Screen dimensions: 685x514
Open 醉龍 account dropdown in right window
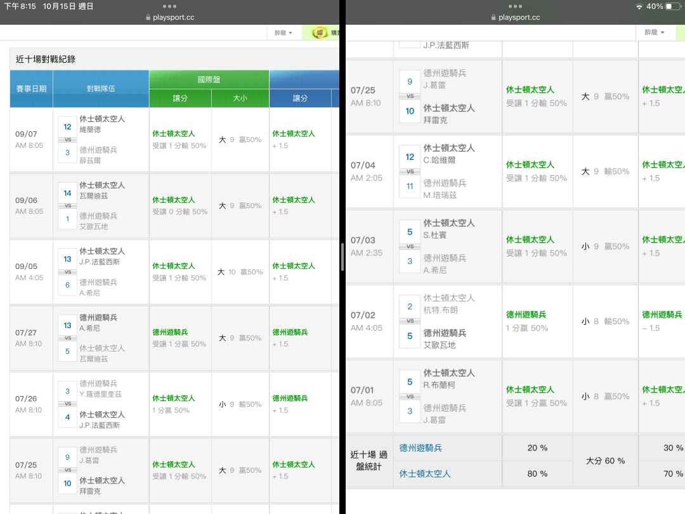(x=654, y=32)
